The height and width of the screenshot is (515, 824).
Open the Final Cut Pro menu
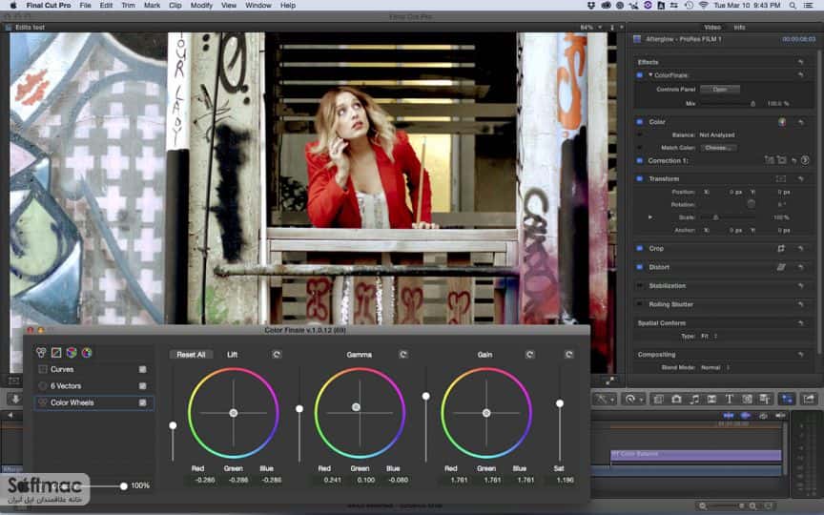click(49, 6)
